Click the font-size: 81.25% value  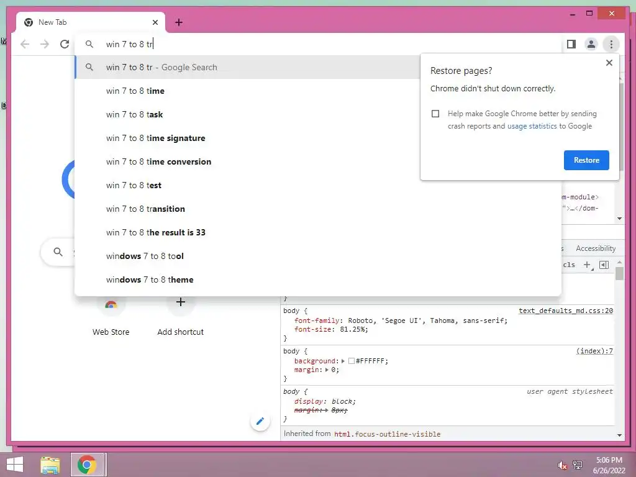[x=353, y=329]
